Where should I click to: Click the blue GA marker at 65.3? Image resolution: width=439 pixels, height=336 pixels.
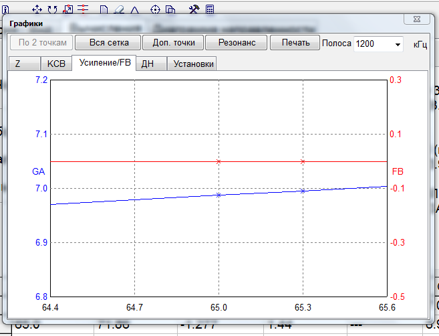coord(303,191)
